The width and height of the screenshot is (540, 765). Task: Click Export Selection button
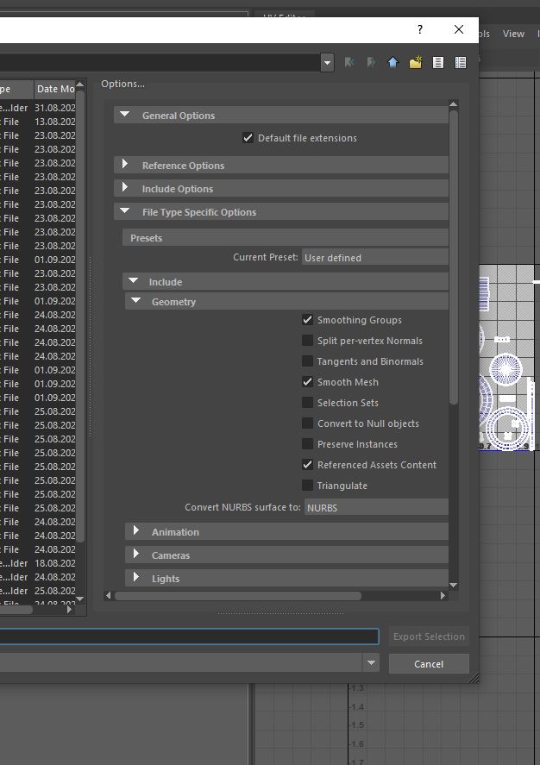coord(429,636)
